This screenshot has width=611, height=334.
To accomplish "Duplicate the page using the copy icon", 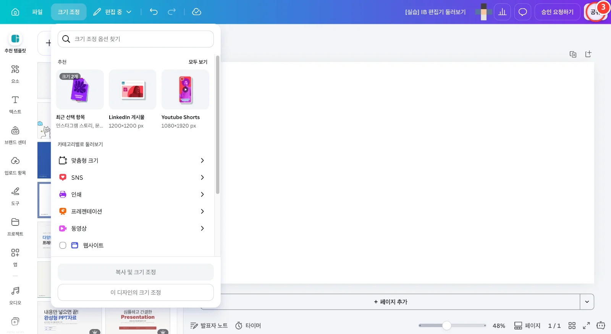I will point(573,54).
